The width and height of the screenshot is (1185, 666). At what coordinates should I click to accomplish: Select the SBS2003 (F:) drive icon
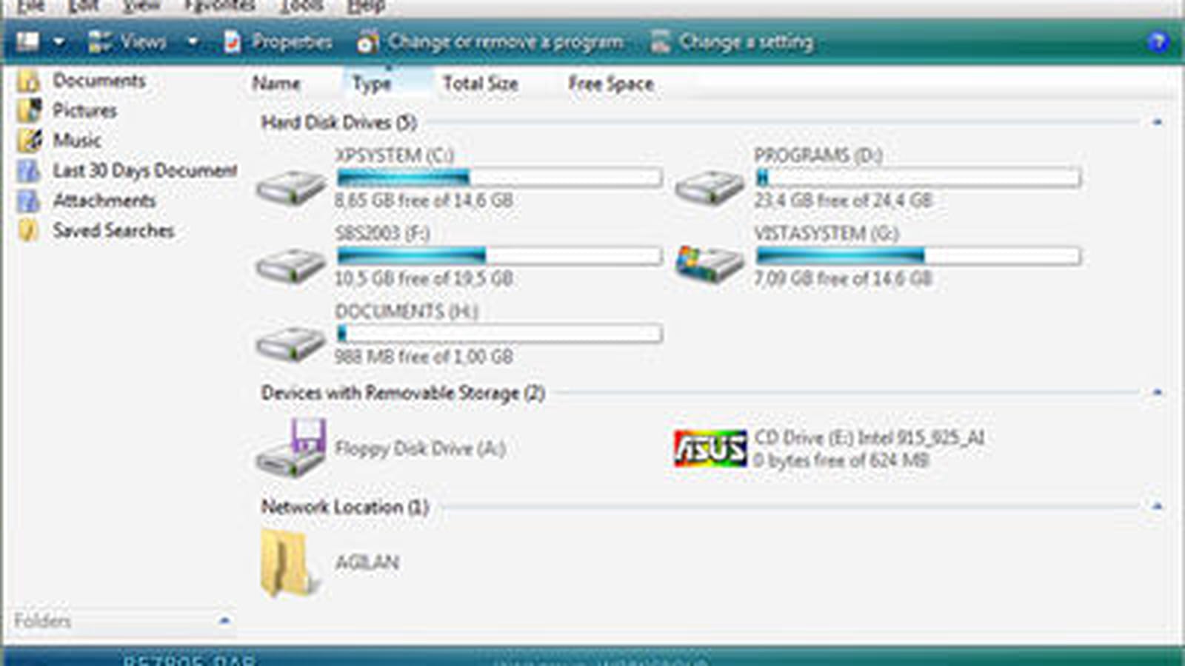point(290,266)
